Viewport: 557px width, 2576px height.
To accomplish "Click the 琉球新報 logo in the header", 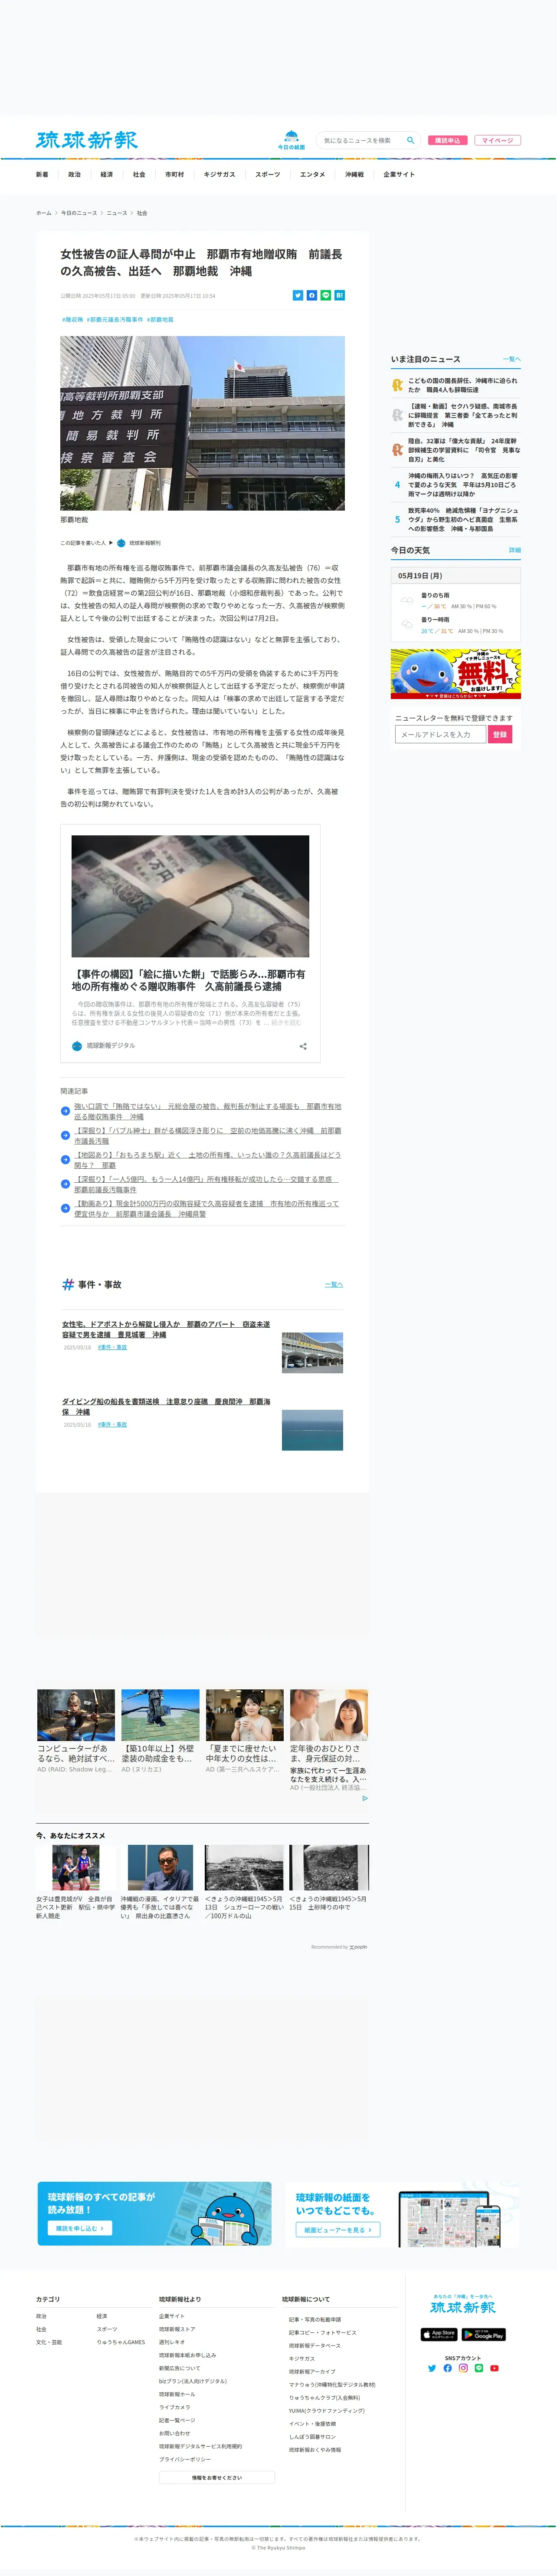I will (87, 140).
